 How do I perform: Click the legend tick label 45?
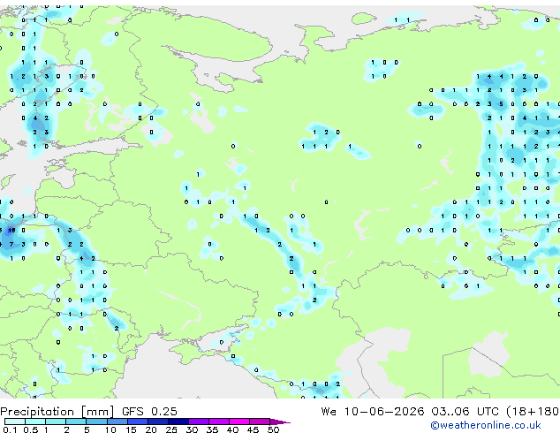[x=254, y=429]
